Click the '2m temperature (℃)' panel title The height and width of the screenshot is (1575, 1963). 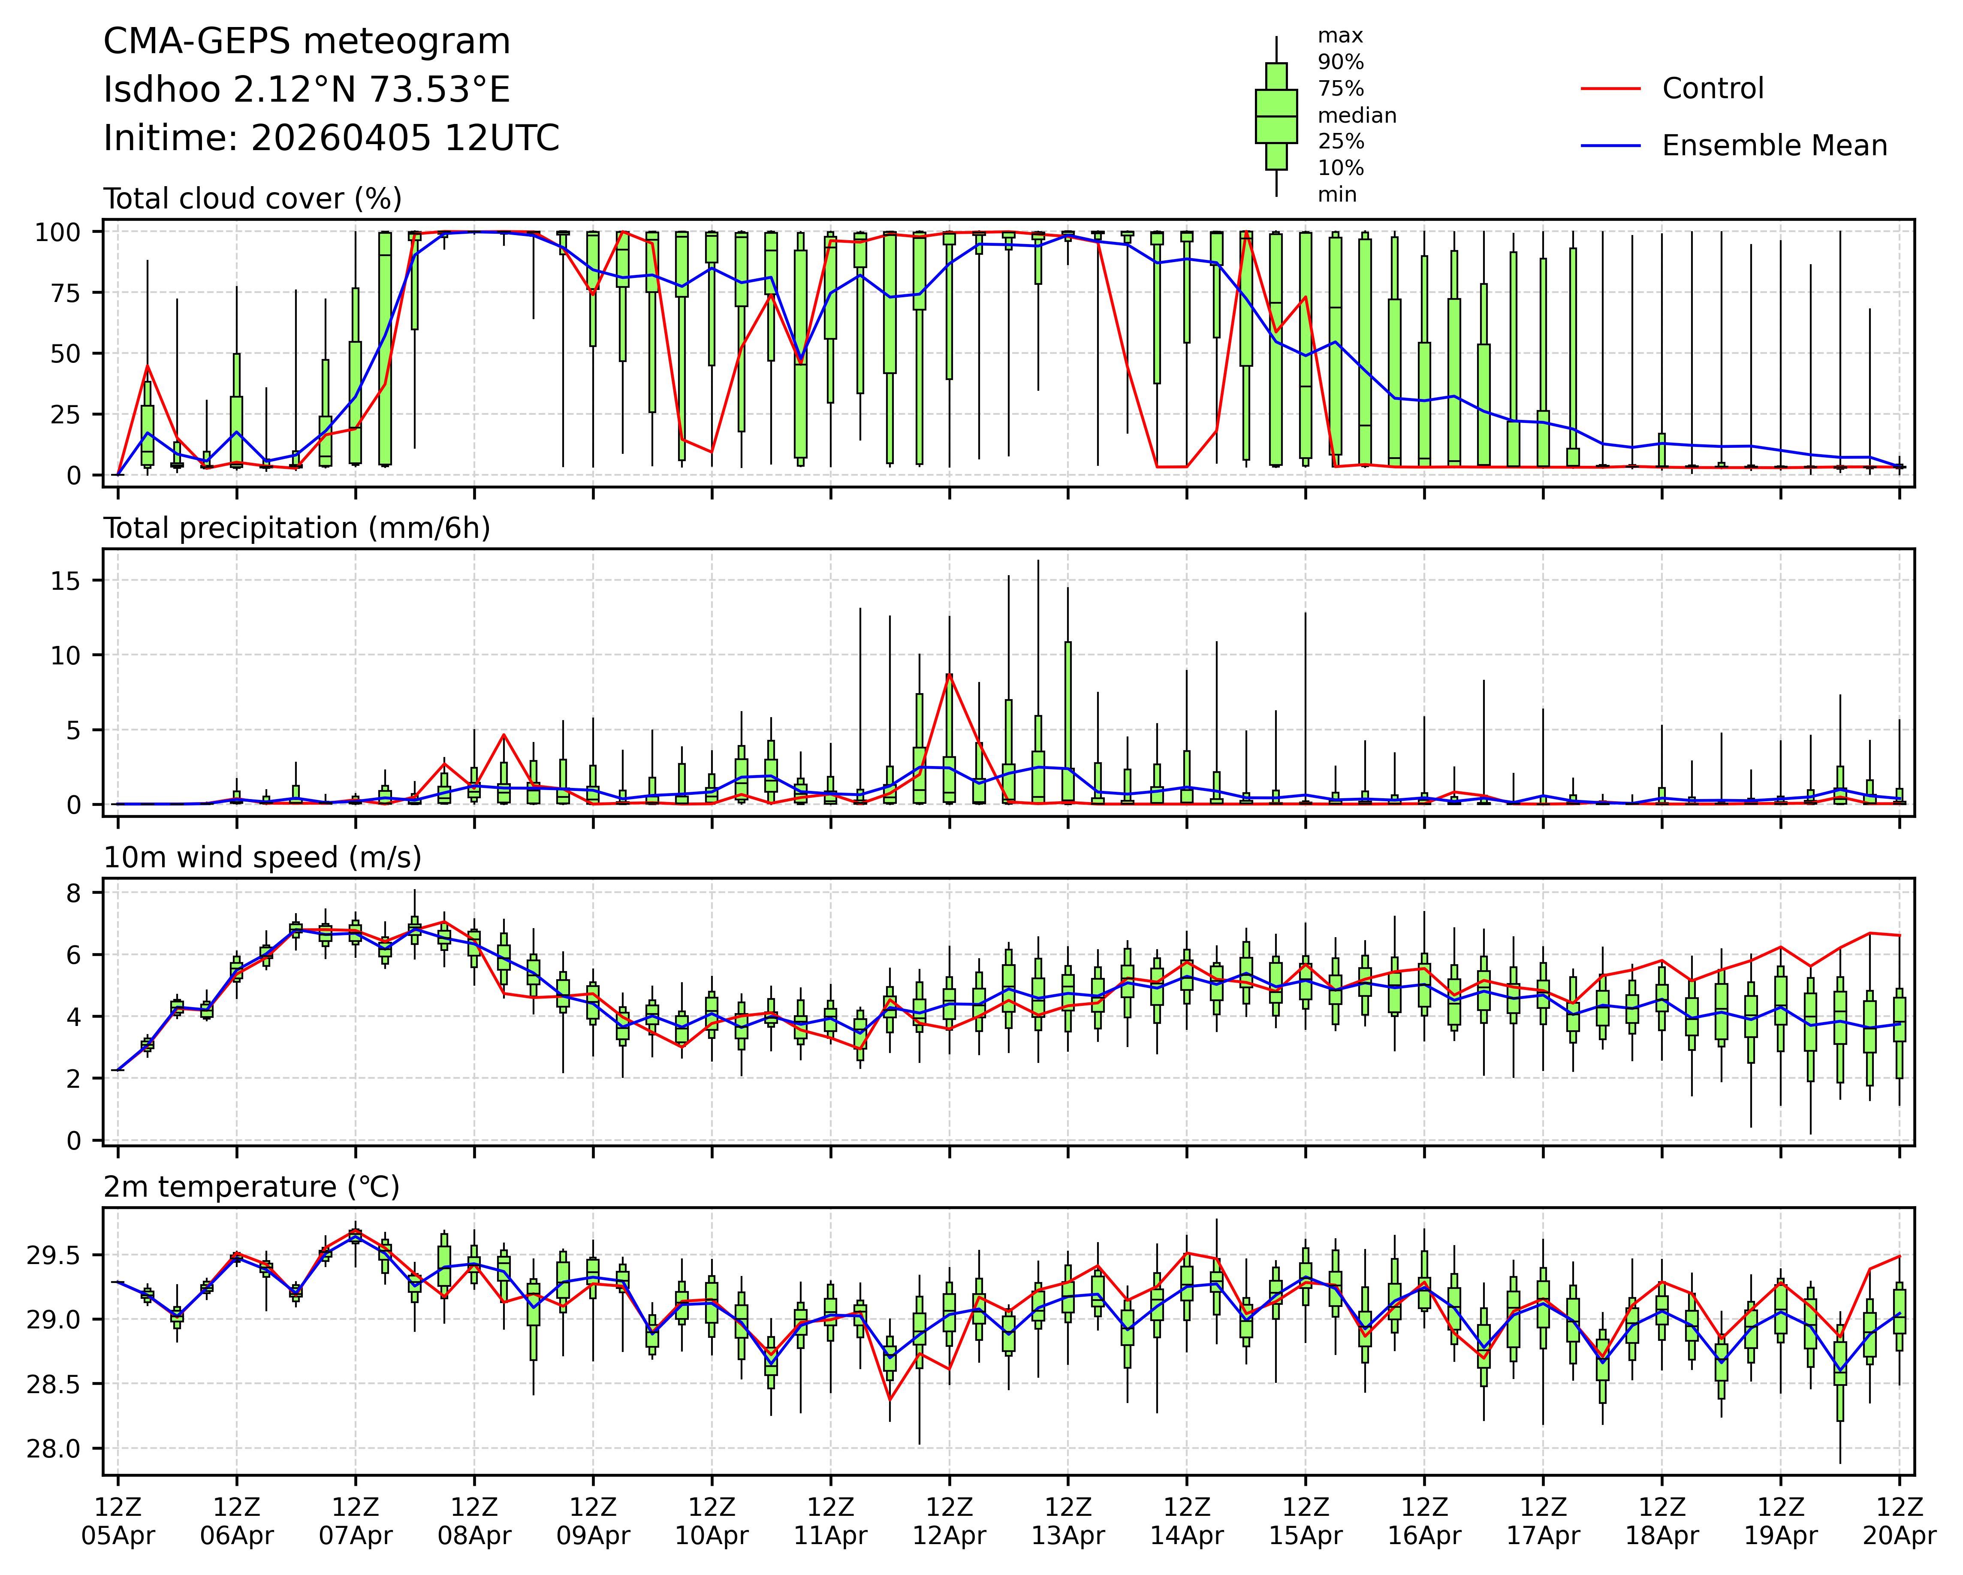[x=251, y=1187]
